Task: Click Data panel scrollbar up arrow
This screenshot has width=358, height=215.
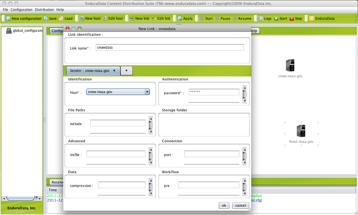Action: click(x=151, y=180)
